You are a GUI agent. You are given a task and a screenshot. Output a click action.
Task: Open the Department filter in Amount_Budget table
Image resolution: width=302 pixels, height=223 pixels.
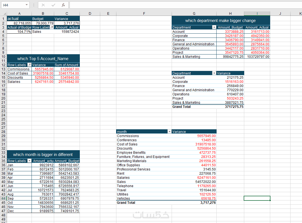pos(214,28)
